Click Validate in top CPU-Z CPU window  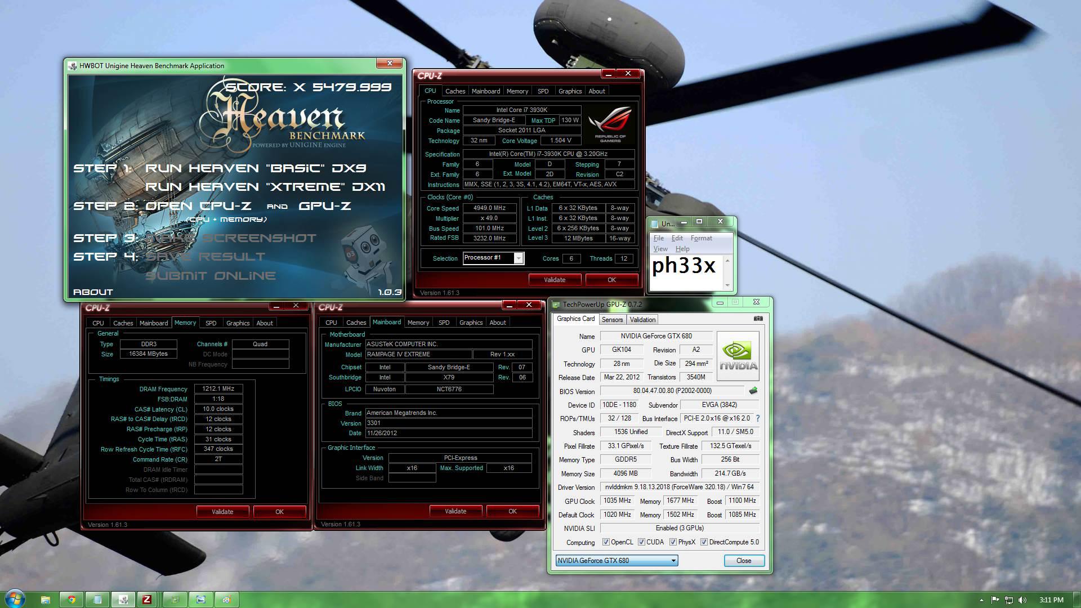tap(555, 280)
